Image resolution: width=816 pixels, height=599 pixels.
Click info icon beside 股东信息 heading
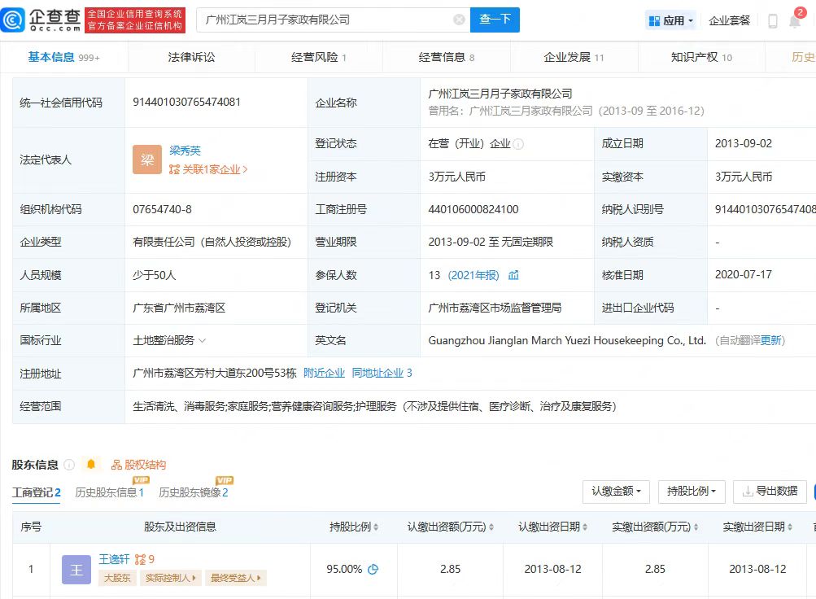pos(69,465)
